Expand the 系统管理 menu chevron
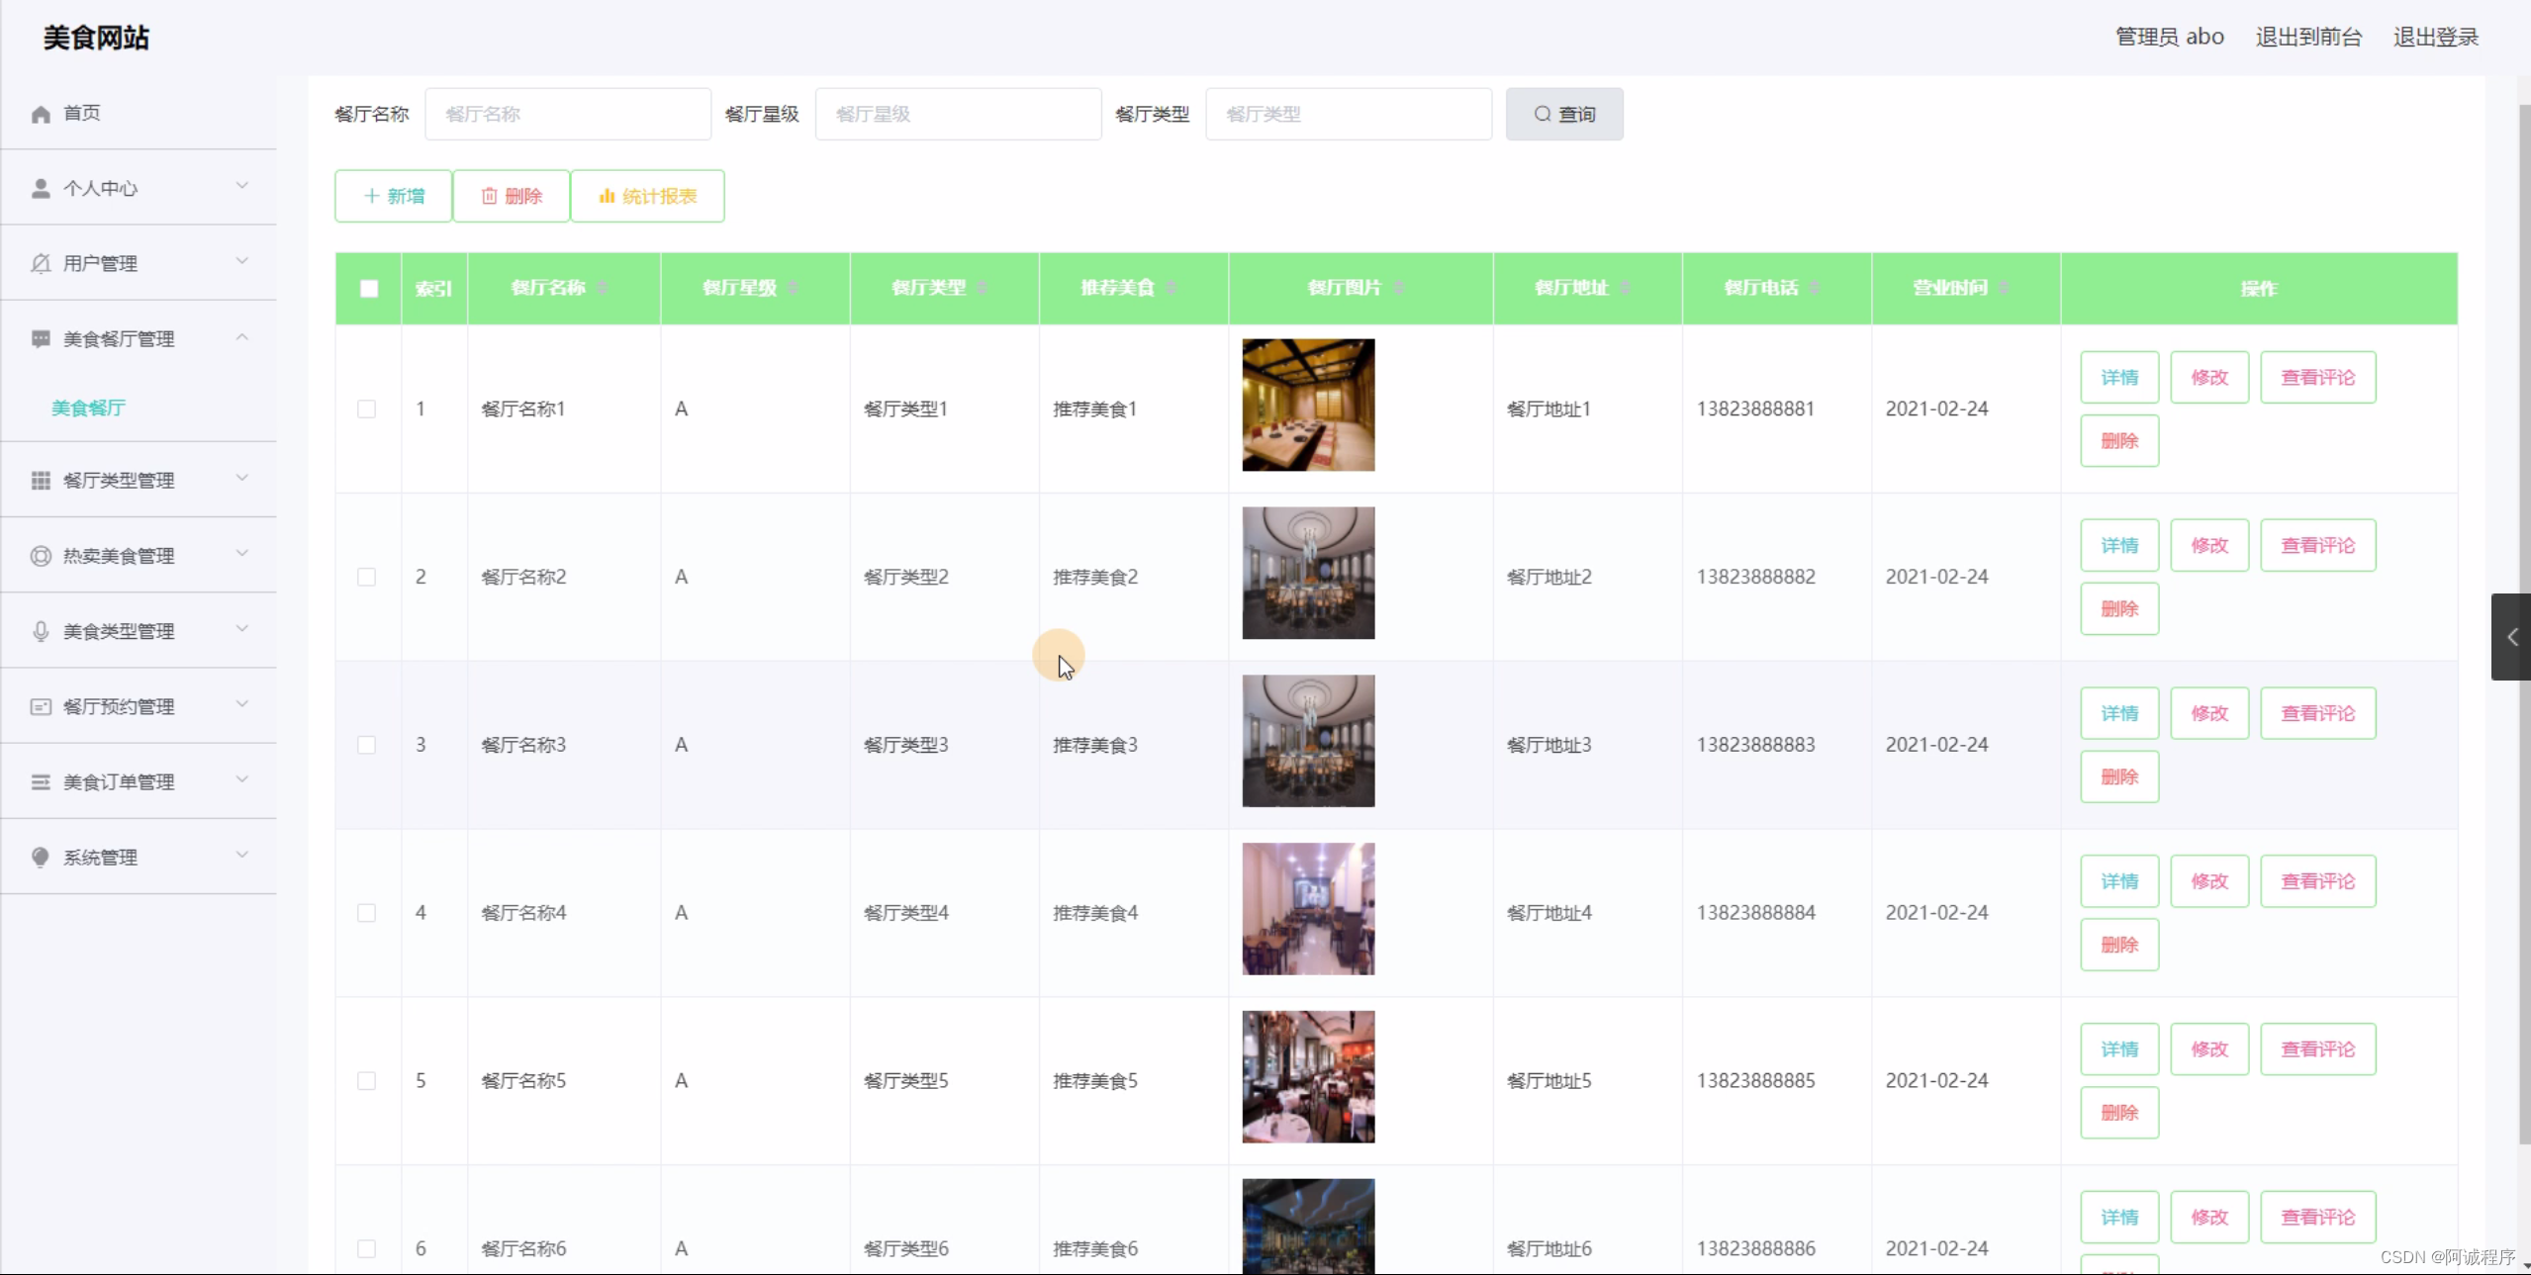Viewport: 2531px width, 1275px height. tap(242, 856)
